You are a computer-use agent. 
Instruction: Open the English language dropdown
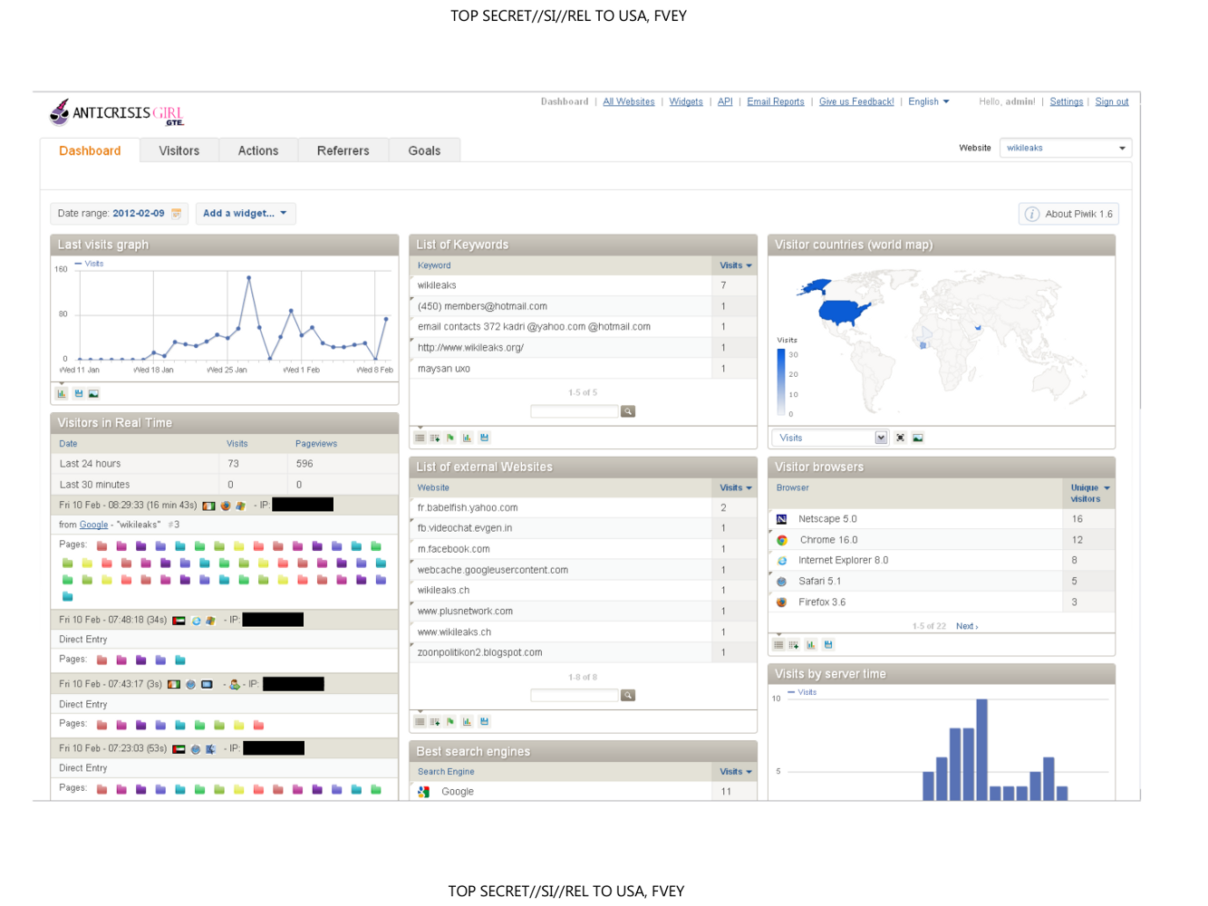(929, 101)
